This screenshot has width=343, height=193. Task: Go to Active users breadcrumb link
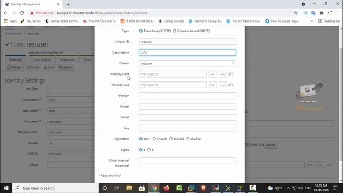pos(13,33)
